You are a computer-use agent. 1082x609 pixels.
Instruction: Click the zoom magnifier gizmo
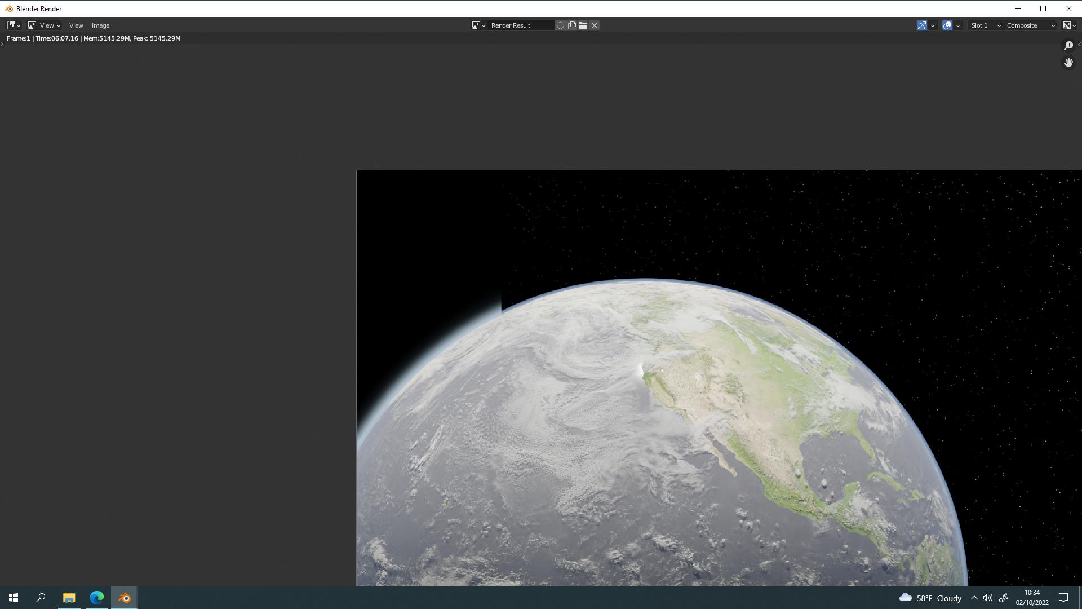1068,46
